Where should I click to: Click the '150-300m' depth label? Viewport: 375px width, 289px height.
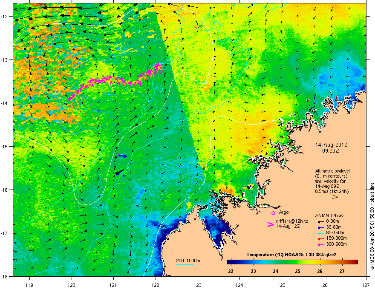tap(336, 238)
